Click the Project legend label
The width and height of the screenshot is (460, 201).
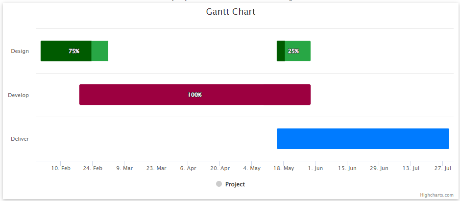click(235, 184)
